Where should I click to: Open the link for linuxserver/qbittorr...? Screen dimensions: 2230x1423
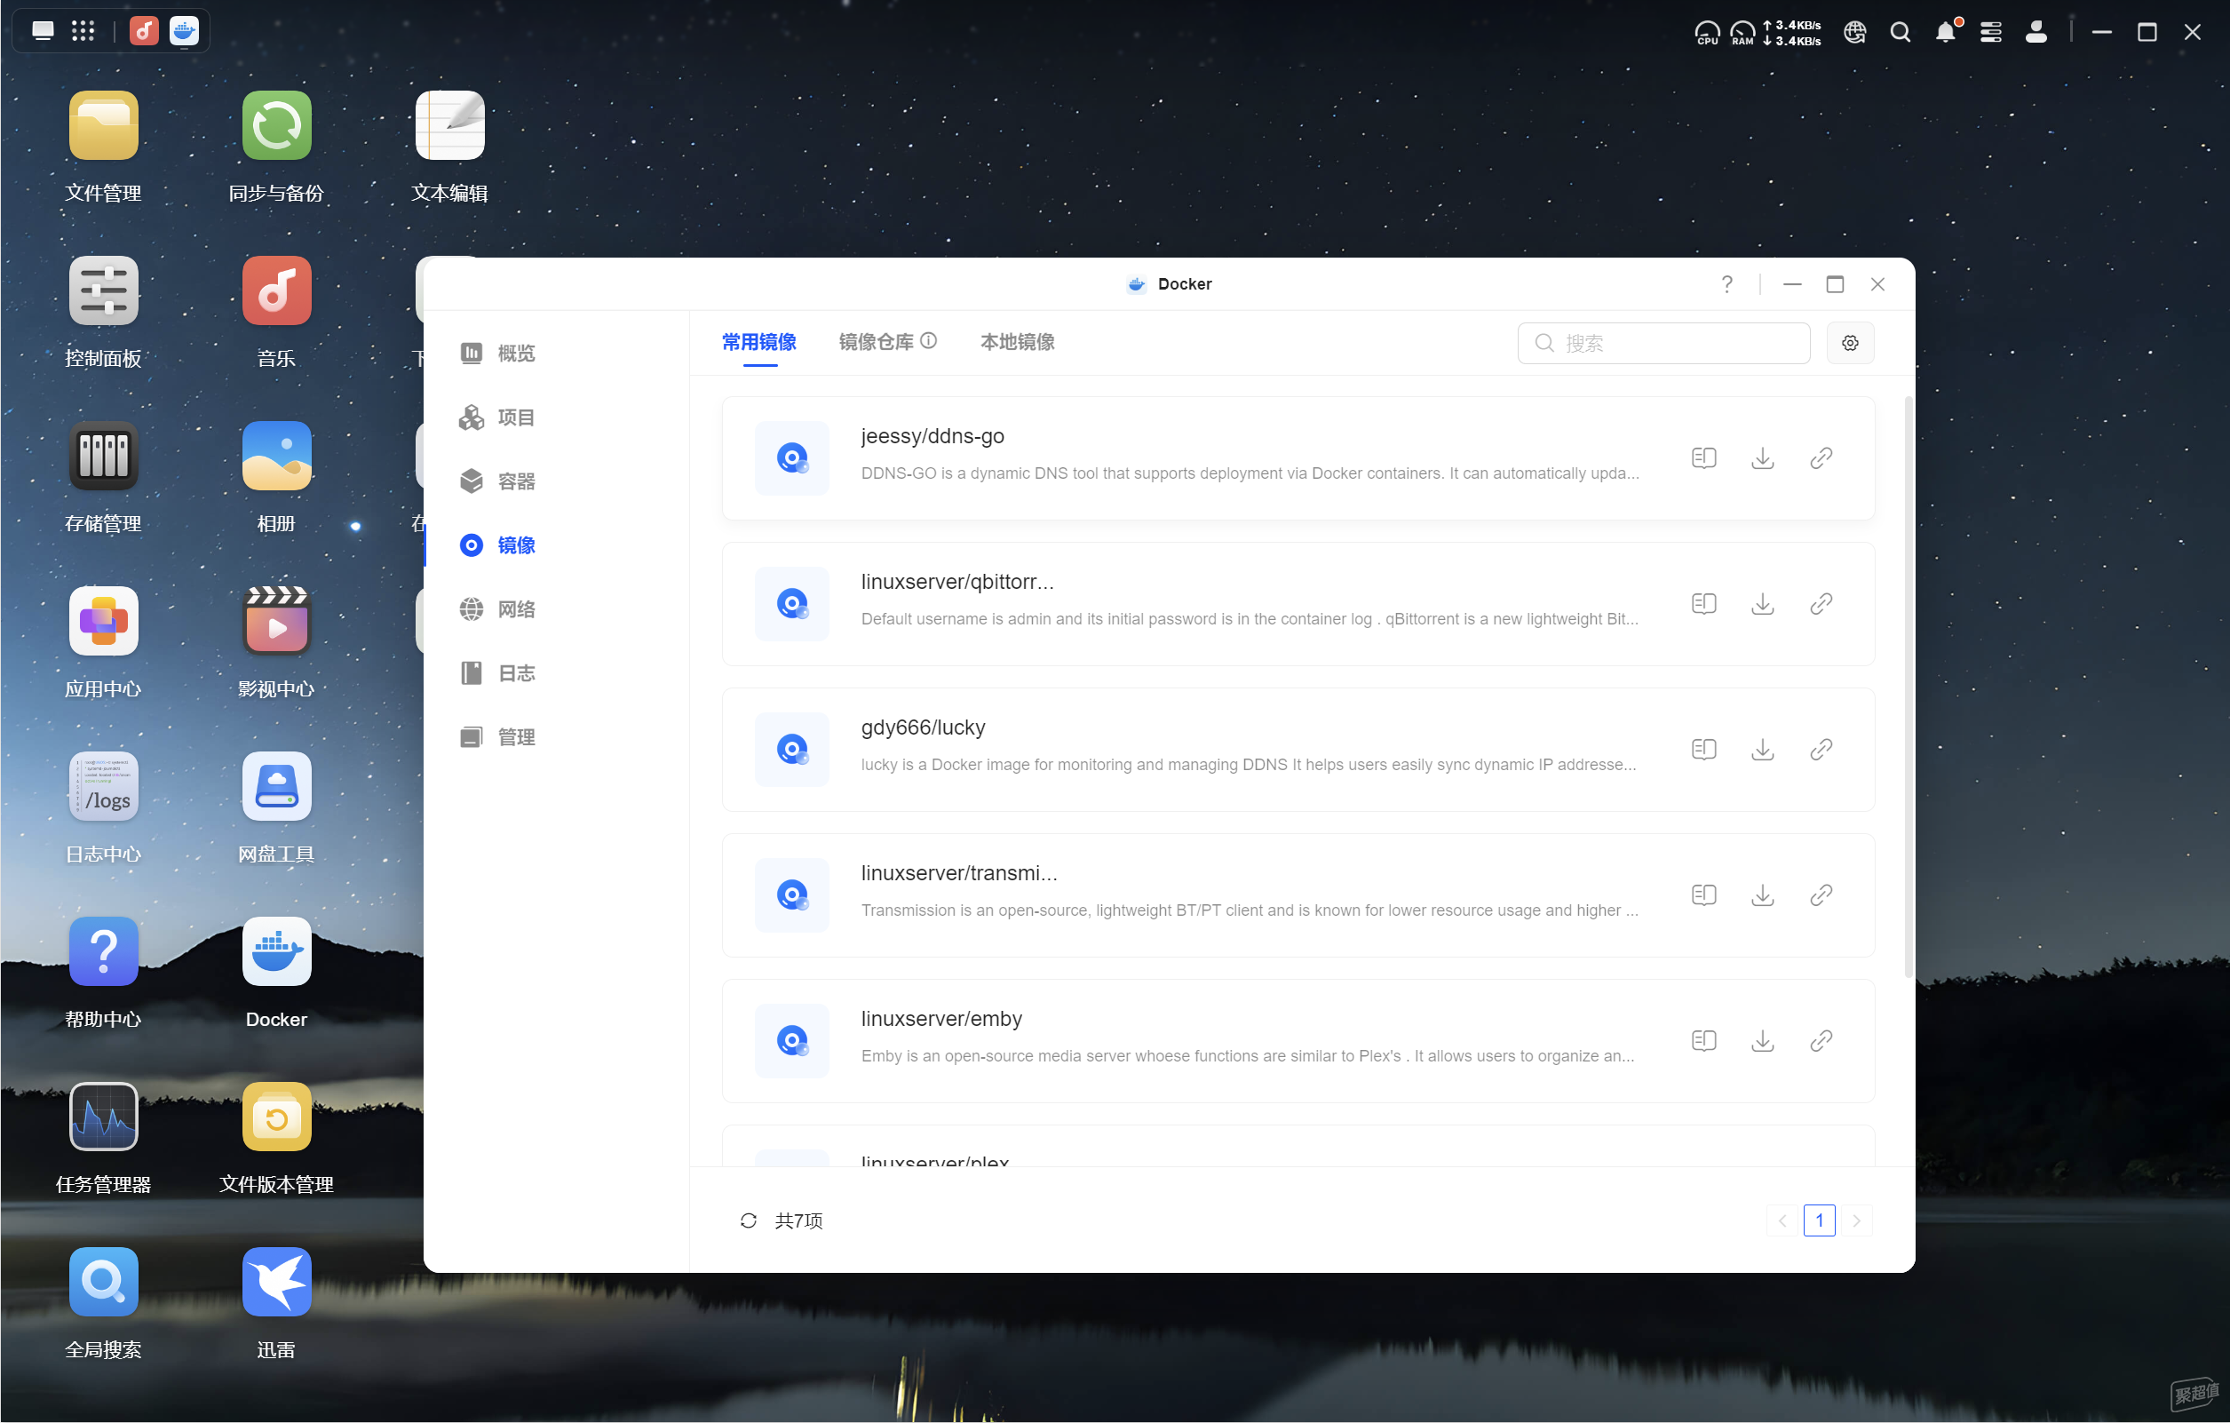click(x=1821, y=603)
